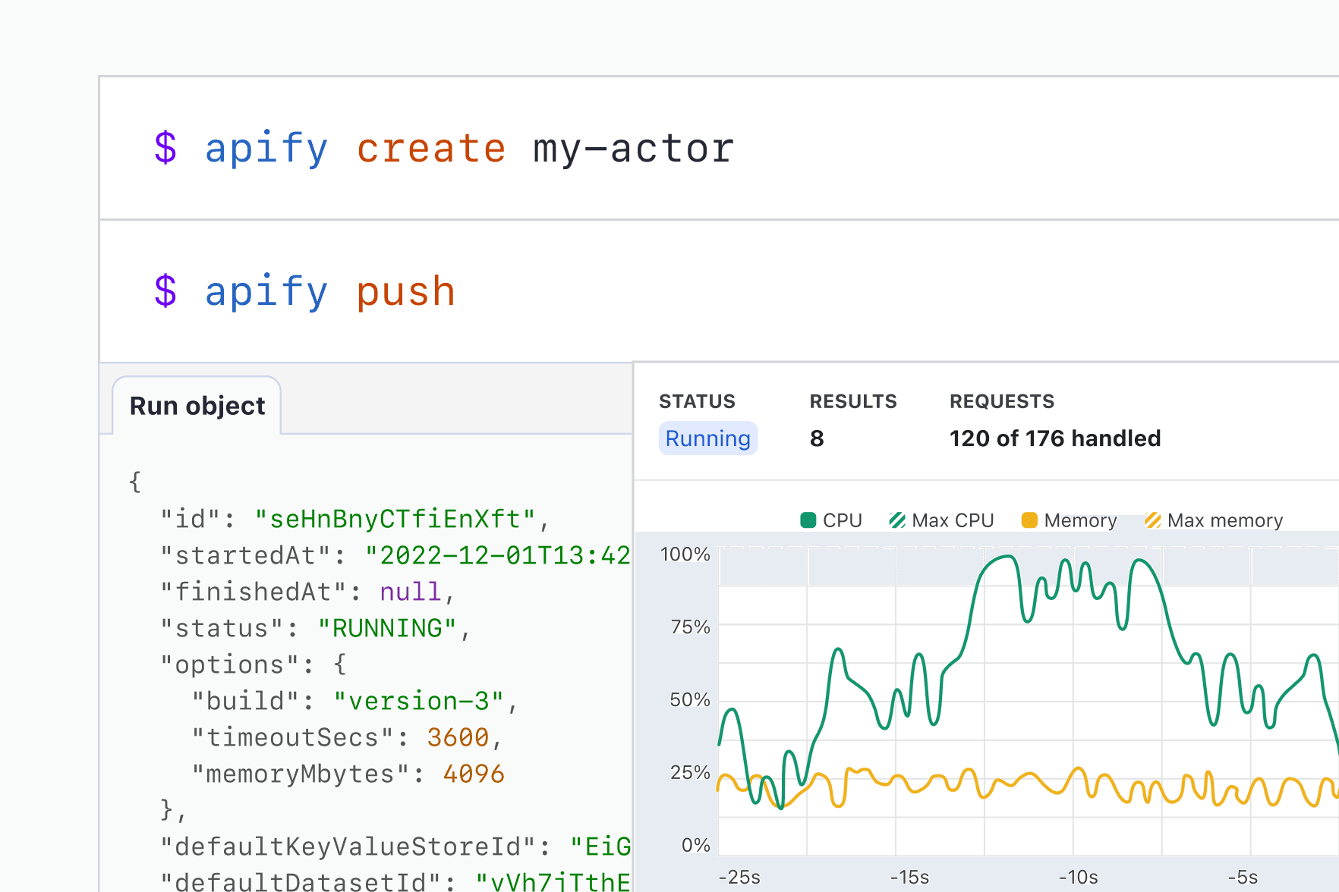This screenshot has height=892, width=1339.
Task: Click the Running status badge
Action: (707, 438)
